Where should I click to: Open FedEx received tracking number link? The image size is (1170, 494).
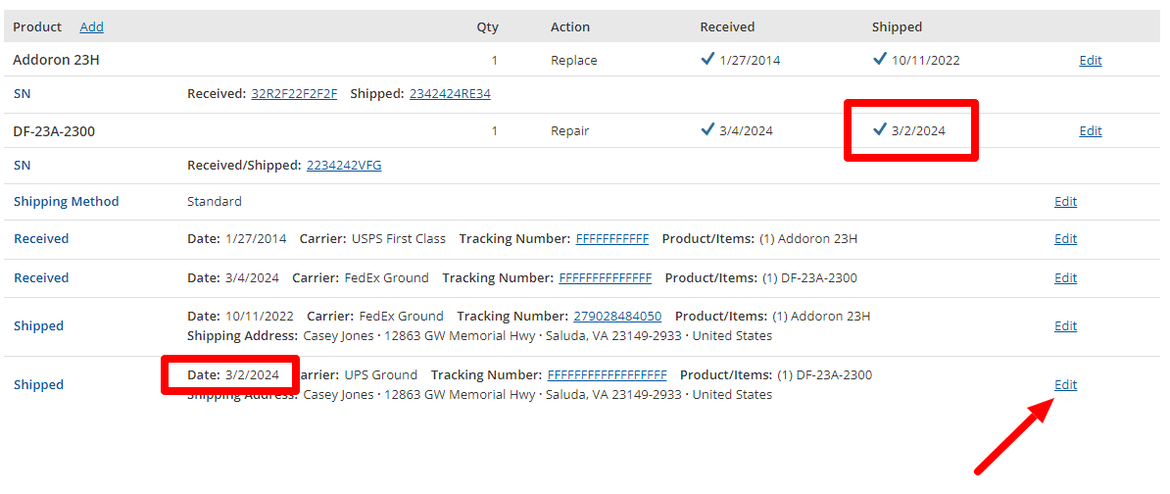coord(605,278)
